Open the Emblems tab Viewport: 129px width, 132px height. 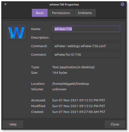pyautogui.click(x=85, y=13)
